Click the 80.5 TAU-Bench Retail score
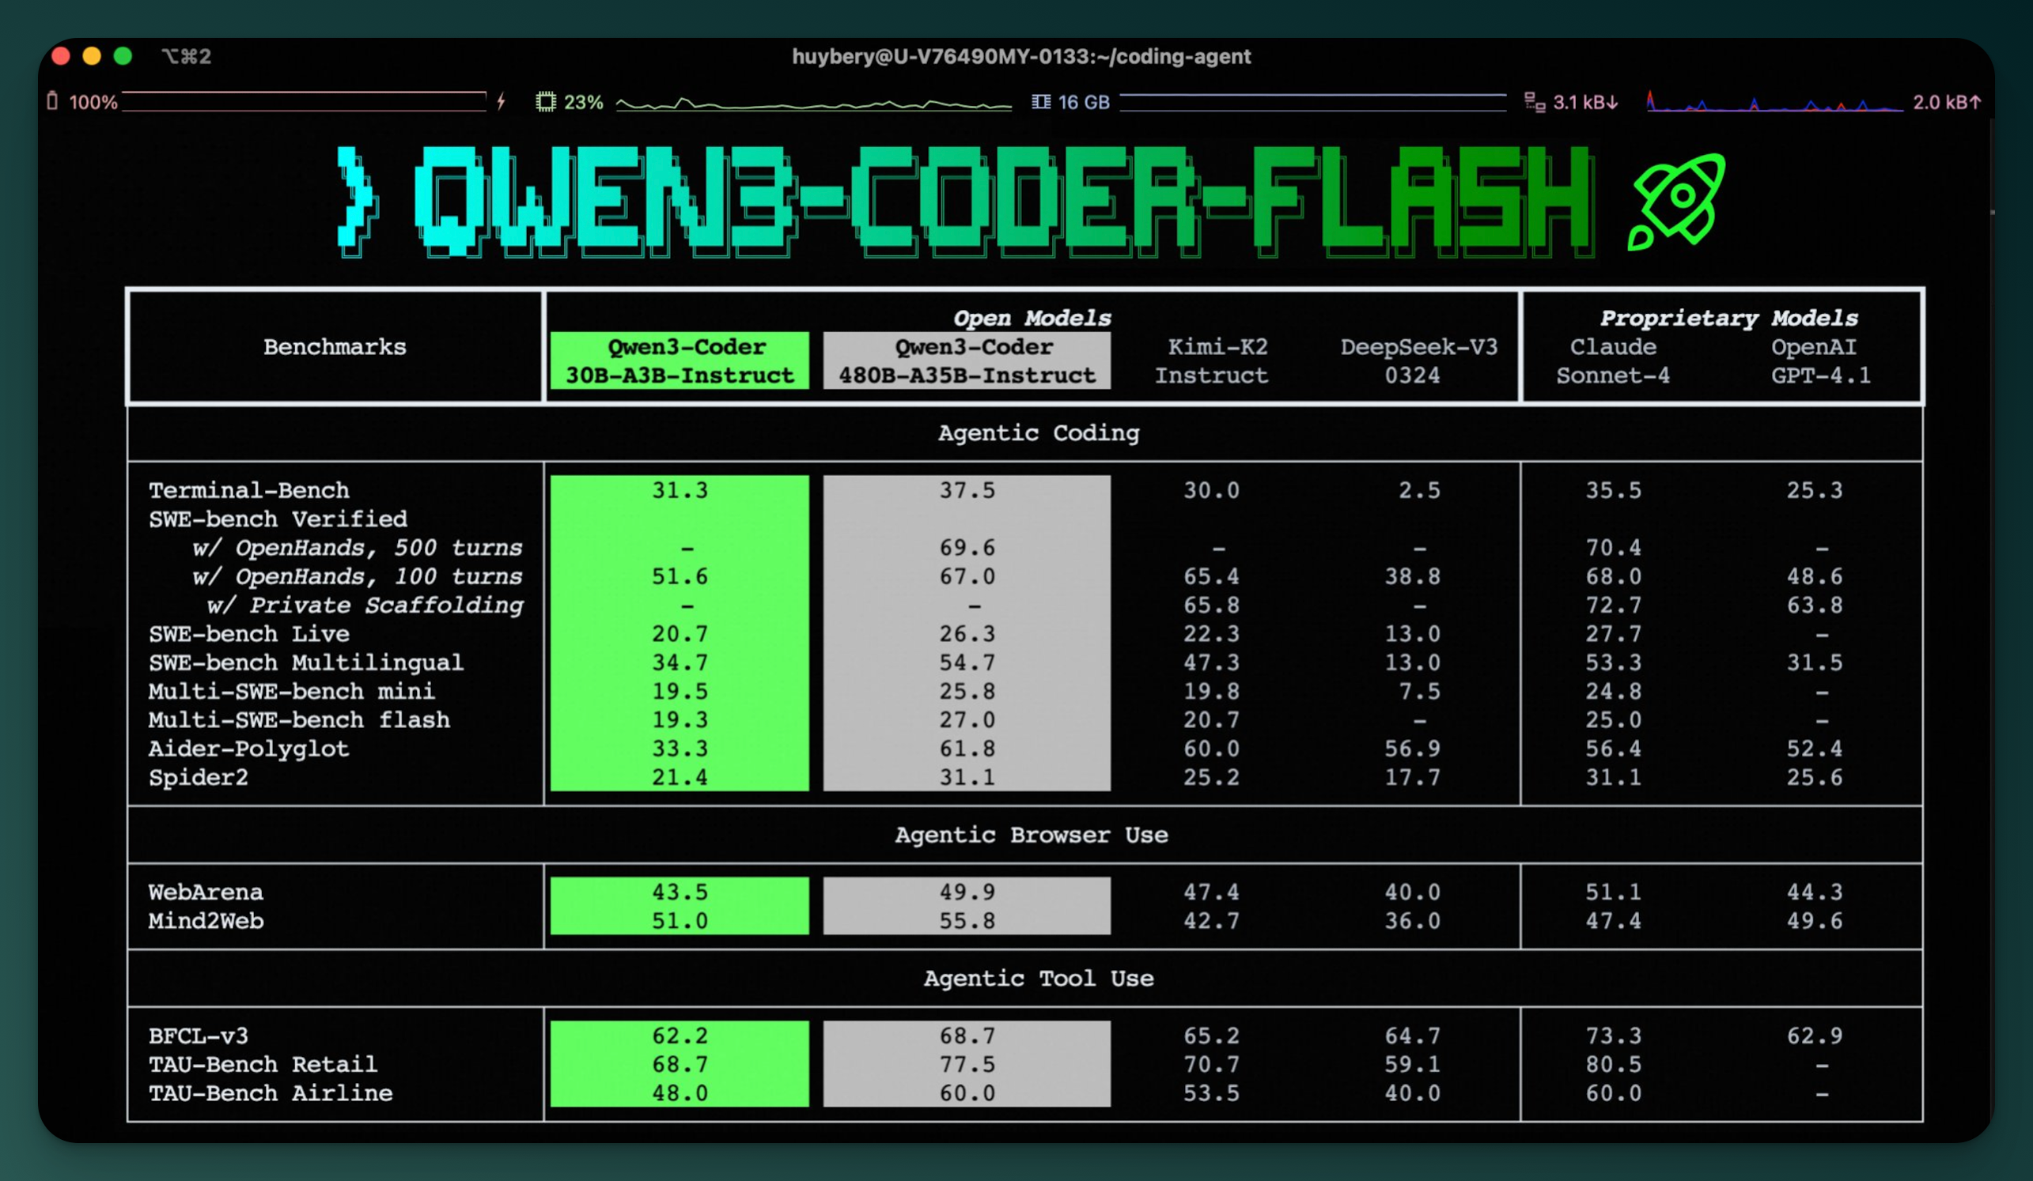The height and width of the screenshot is (1181, 2033). (x=1613, y=1064)
